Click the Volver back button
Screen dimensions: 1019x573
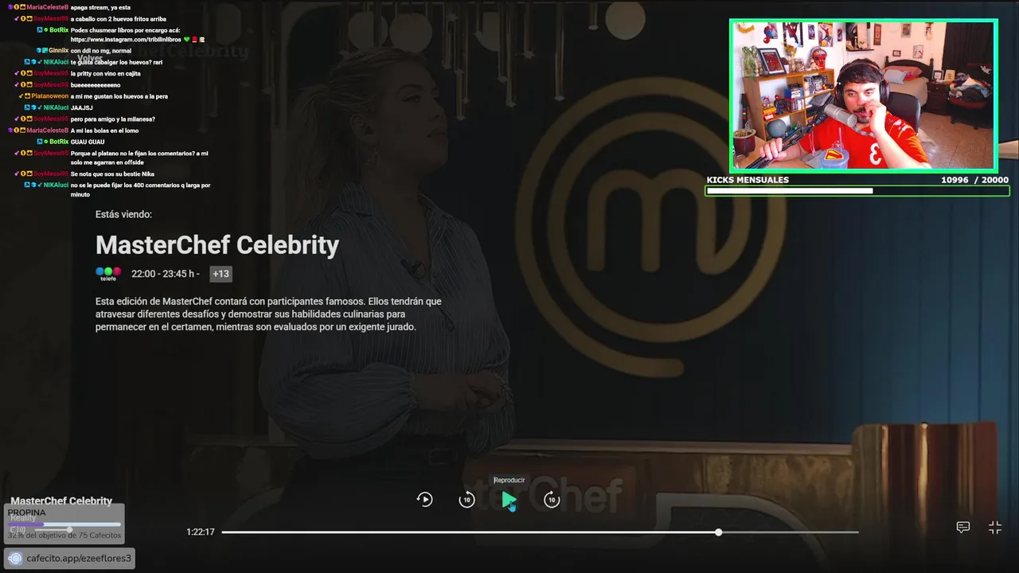click(x=90, y=58)
